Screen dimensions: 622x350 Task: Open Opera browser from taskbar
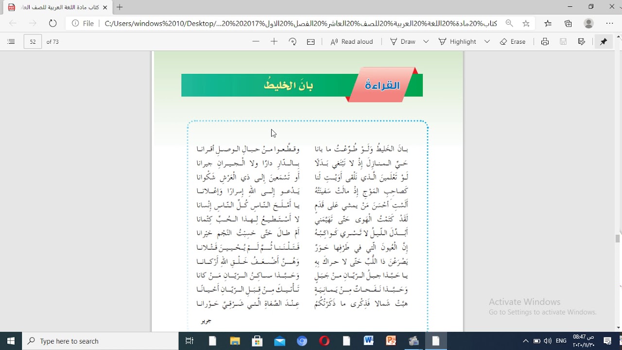[324, 341]
